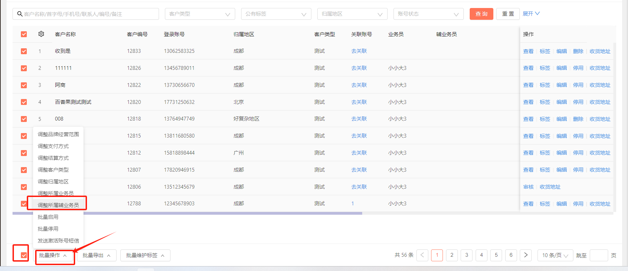The image size is (628, 271).
Task: Toggle the bottom select-all checkbox
Action: (x=24, y=255)
